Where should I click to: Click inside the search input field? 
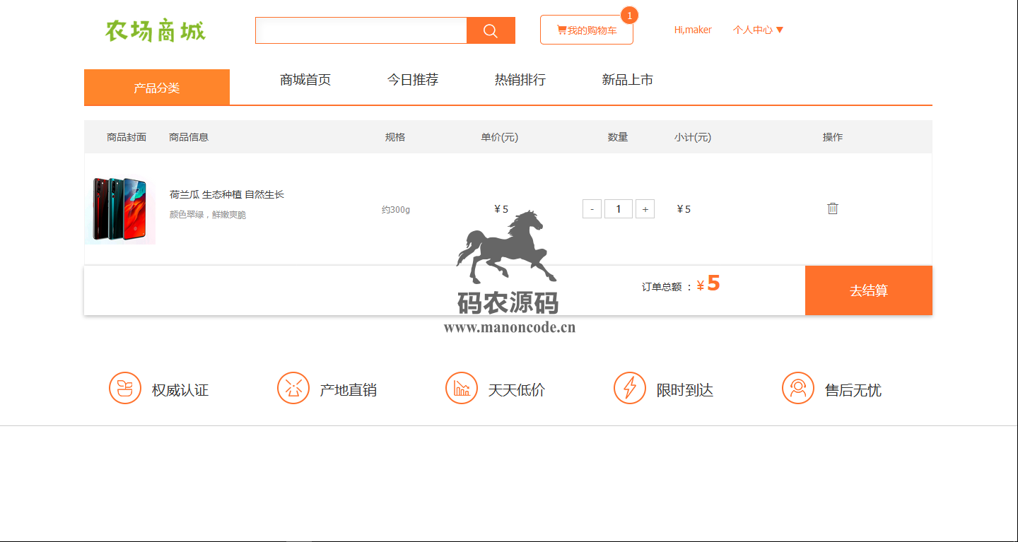point(361,30)
